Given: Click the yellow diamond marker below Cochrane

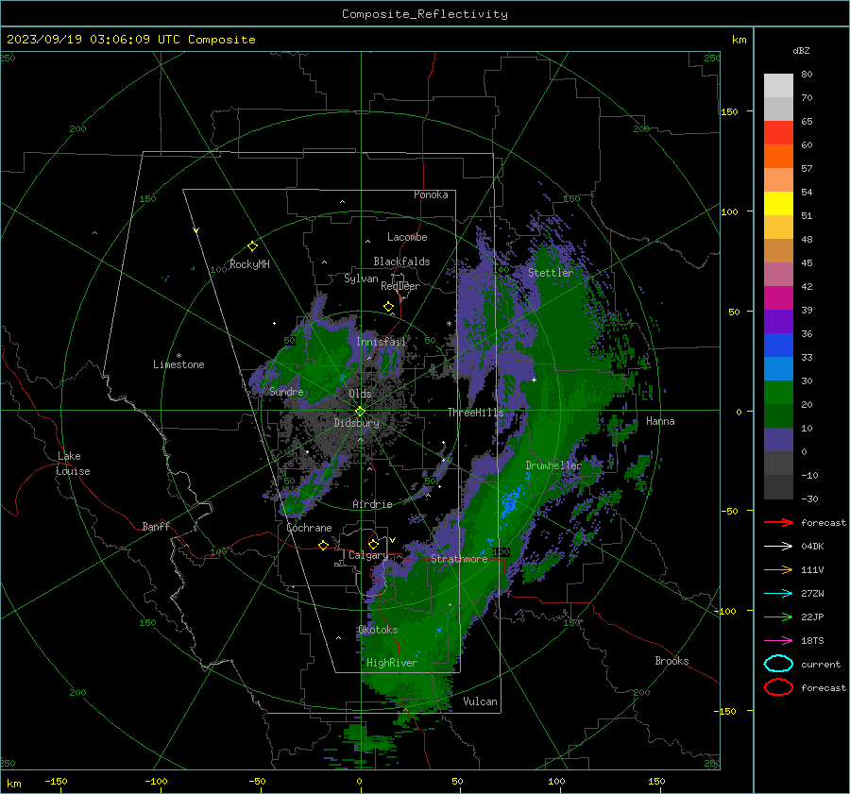Looking at the screenshot, I should click(324, 545).
